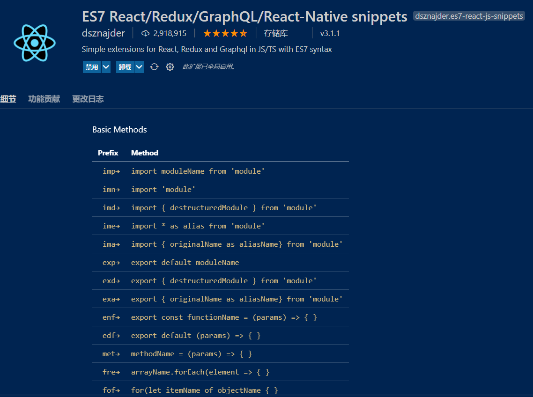Click the enf→ prefix cell

point(111,317)
